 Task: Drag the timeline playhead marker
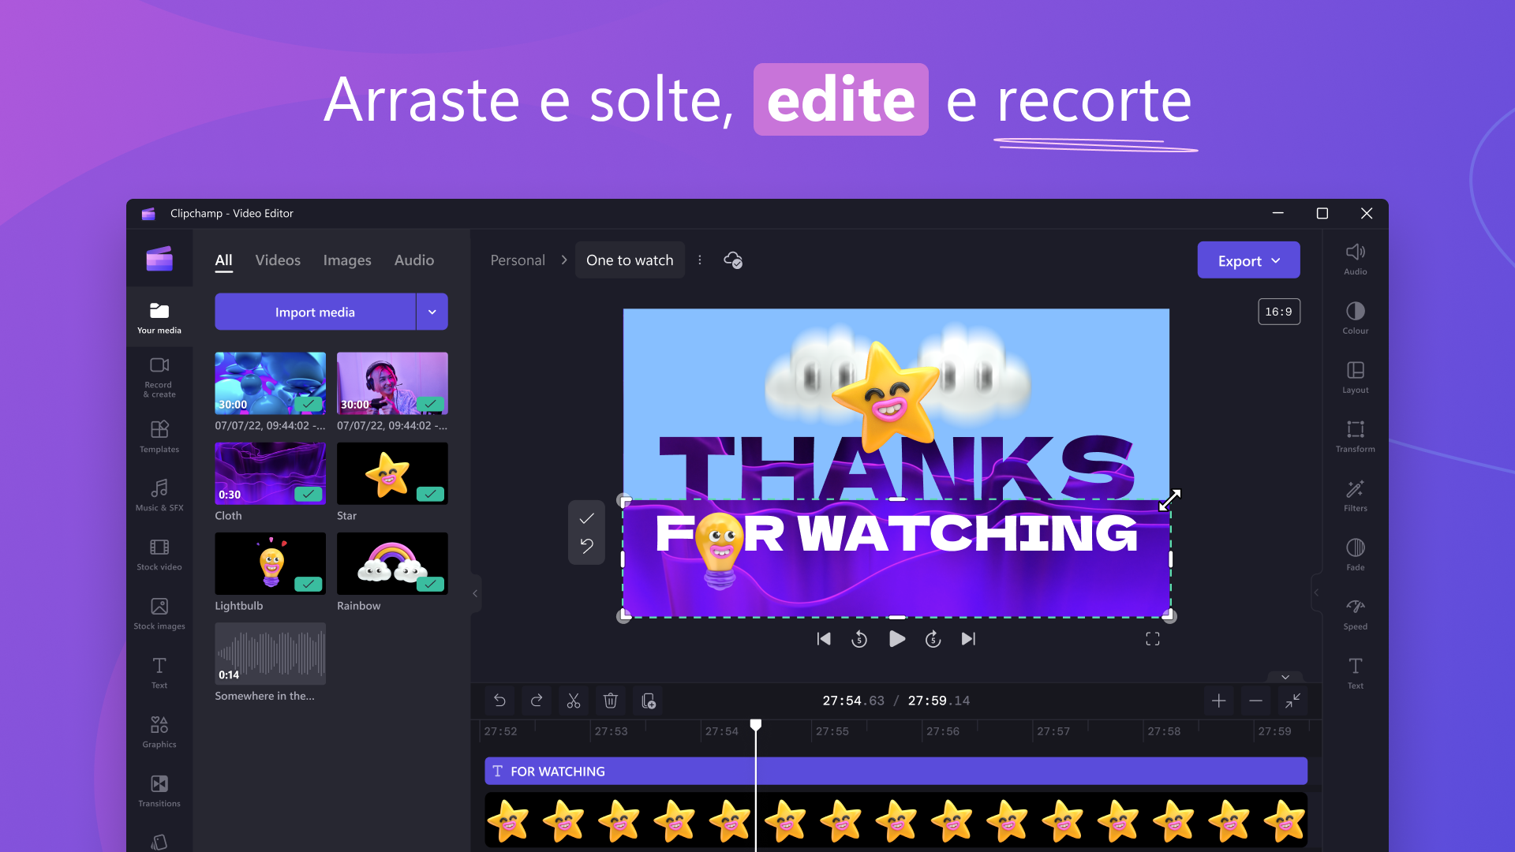[757, 725]
